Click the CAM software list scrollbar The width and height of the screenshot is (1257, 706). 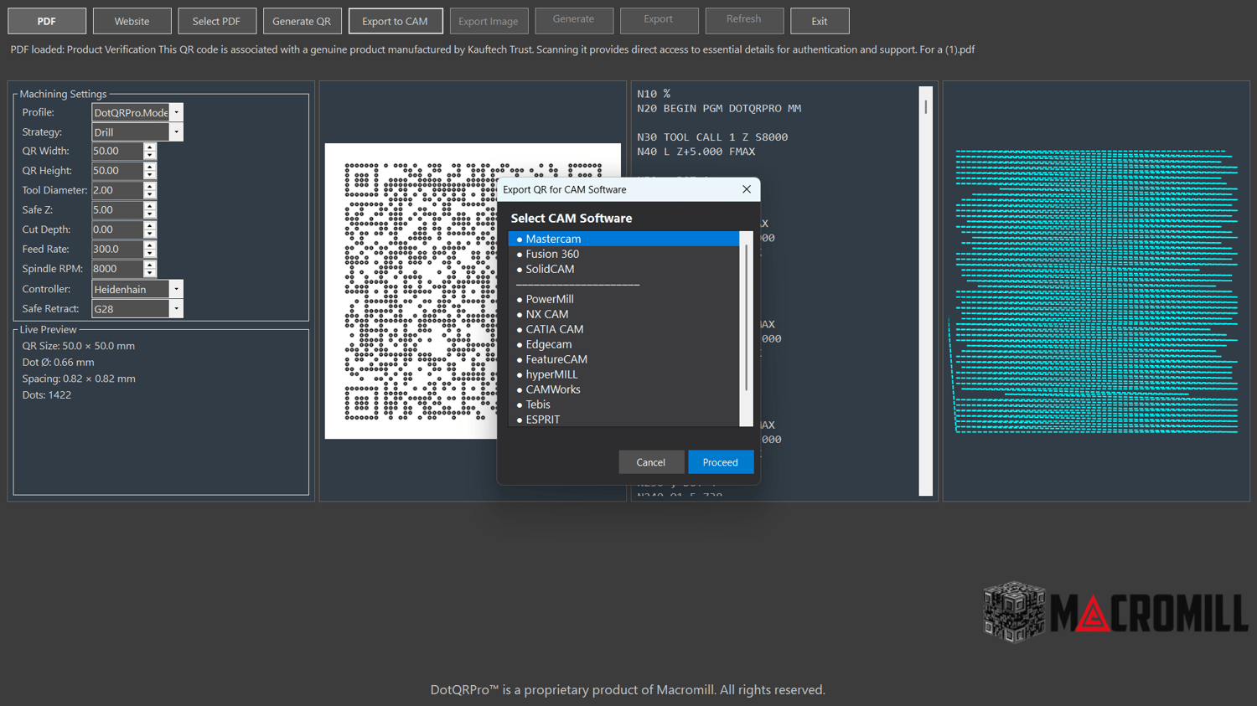[x=746, y=329]
